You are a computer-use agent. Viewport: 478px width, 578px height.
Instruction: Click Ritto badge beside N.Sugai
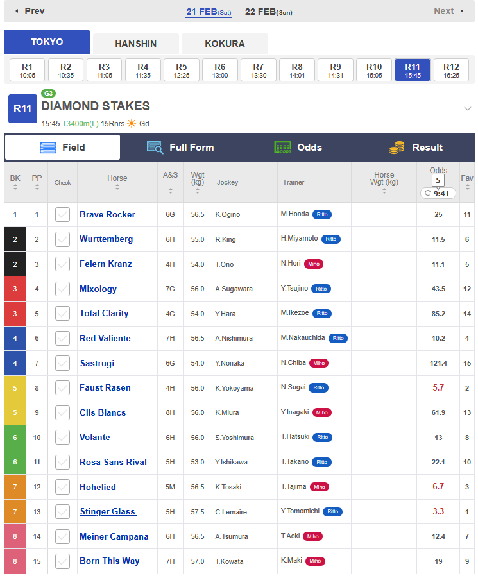pyautogui.click(x=319, y=387)
